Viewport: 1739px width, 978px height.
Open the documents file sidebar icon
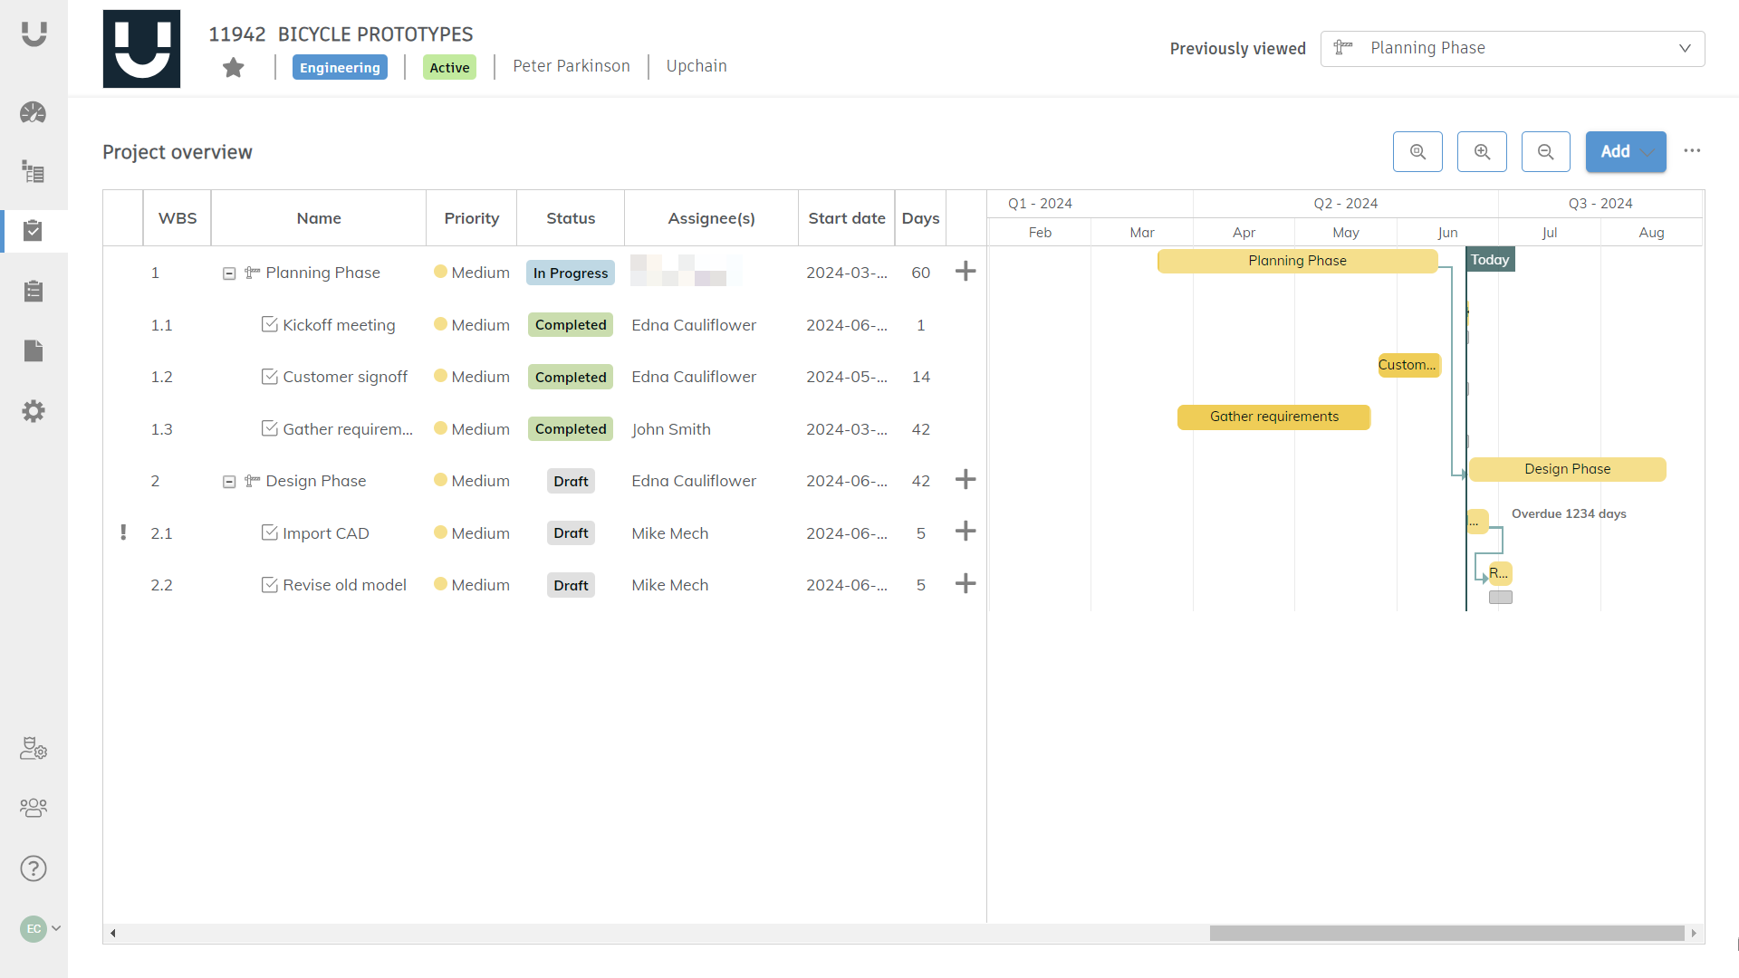(x=34, y=350)
